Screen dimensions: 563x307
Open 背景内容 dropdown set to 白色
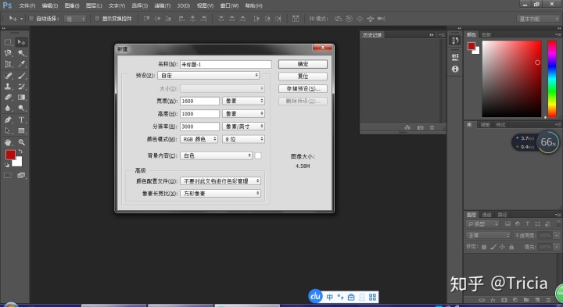click(x=216, y=155)
